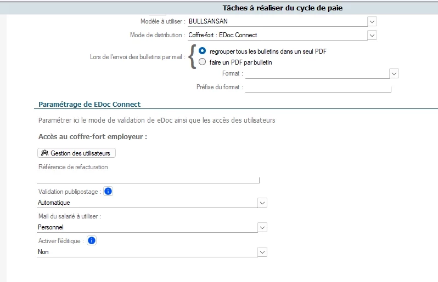Click the Coffre-fort : EDoc Connect field
The height and width of the screenshot is (282, 438).
[277, 35]
